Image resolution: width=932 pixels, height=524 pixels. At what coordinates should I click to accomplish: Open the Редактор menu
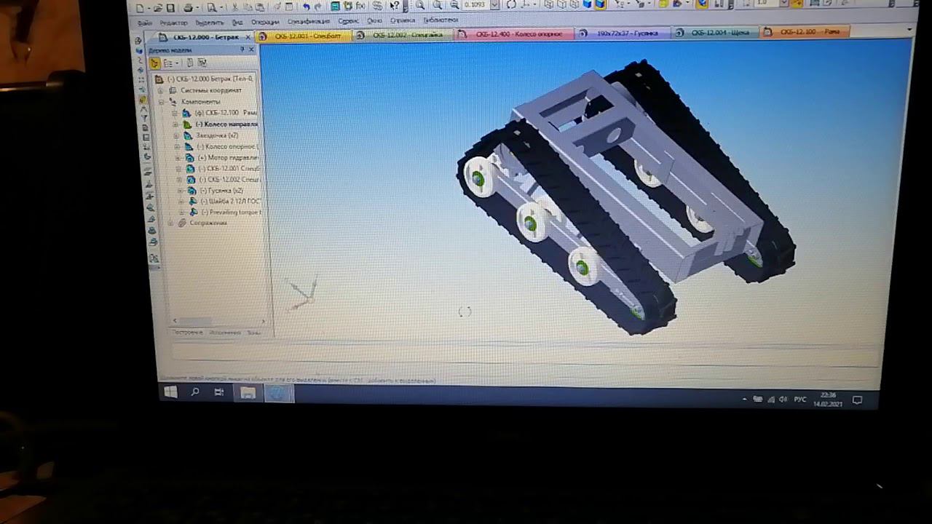click(173, 23)
